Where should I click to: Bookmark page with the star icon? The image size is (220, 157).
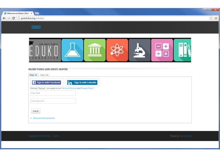pyautogui.click(x=211, y=18)
